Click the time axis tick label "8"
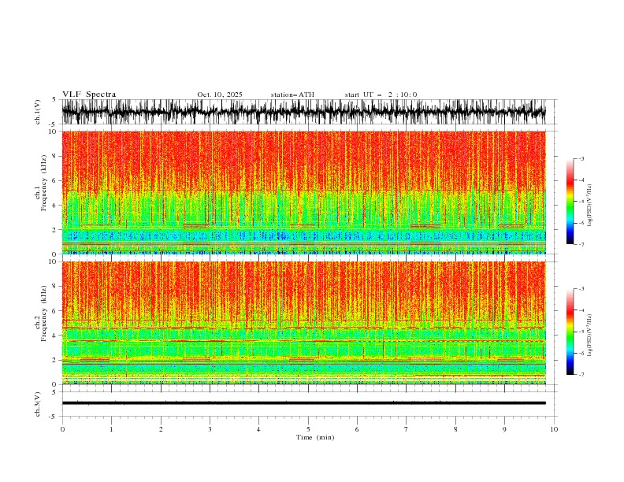This screenshot has width=624, height=482. pos(455,429)
